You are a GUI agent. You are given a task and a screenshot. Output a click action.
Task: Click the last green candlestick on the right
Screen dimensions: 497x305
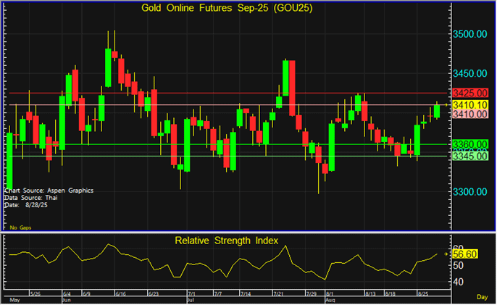pos(438,111)
